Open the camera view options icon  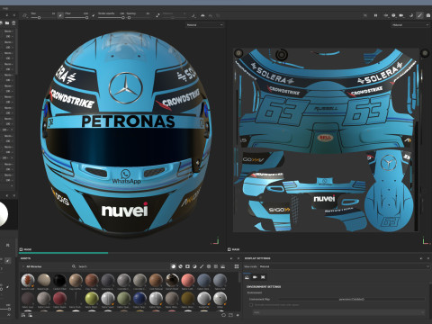tap(401, 15)
